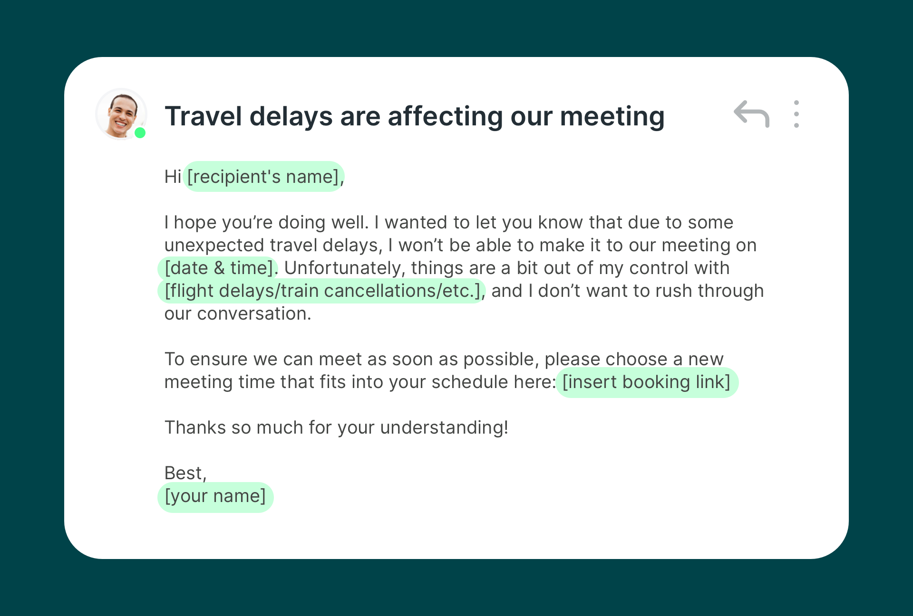Click the [your name] signature placeholder
Viewport: 913px width, 616px height.
(x=215, y=496)
